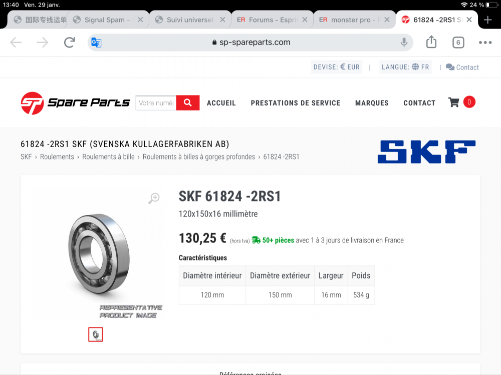Screen dimensions: 501x375
Task: Click the 120 mm table cell
Action: tap(212, 295)
